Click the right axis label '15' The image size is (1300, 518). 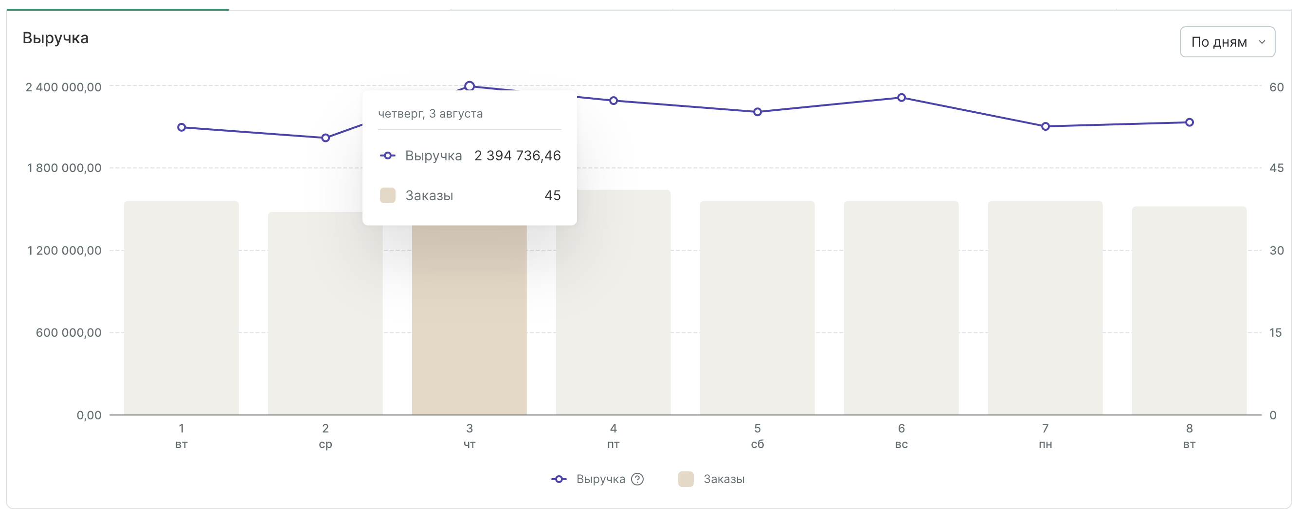tap(1275, 332)
